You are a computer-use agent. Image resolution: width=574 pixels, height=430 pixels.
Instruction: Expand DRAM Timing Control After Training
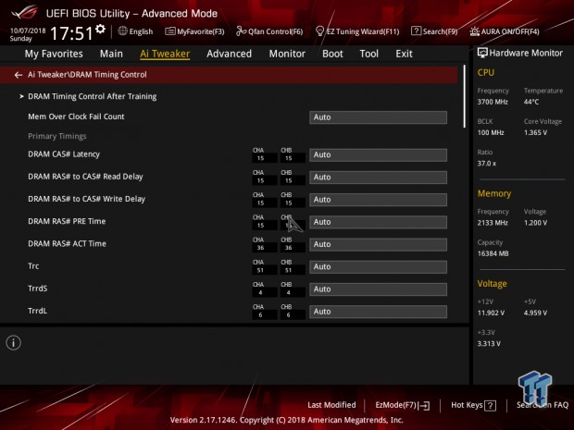(93, 96)
